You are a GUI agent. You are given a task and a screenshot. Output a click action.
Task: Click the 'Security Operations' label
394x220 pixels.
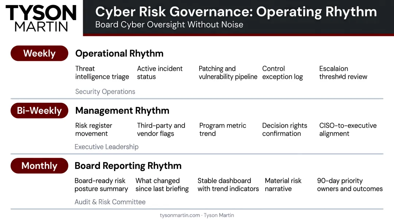pyautogui.click(x=105, y=92)
